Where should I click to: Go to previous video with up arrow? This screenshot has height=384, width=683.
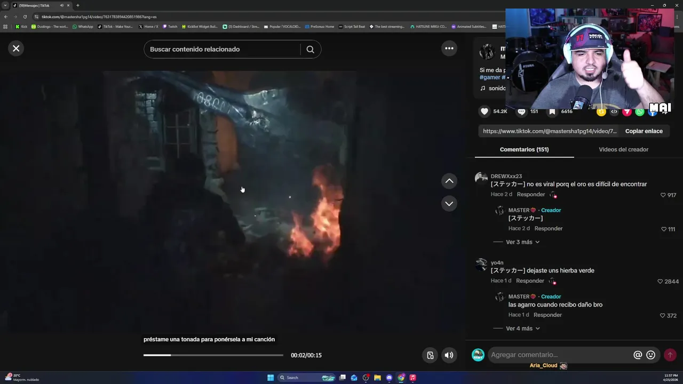click(x=449, y=181)
